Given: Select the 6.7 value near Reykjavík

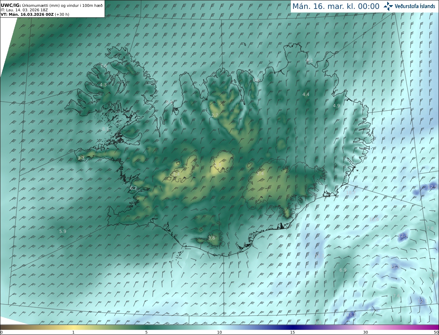Looking at the screenshot, I should tap(133, 188).
